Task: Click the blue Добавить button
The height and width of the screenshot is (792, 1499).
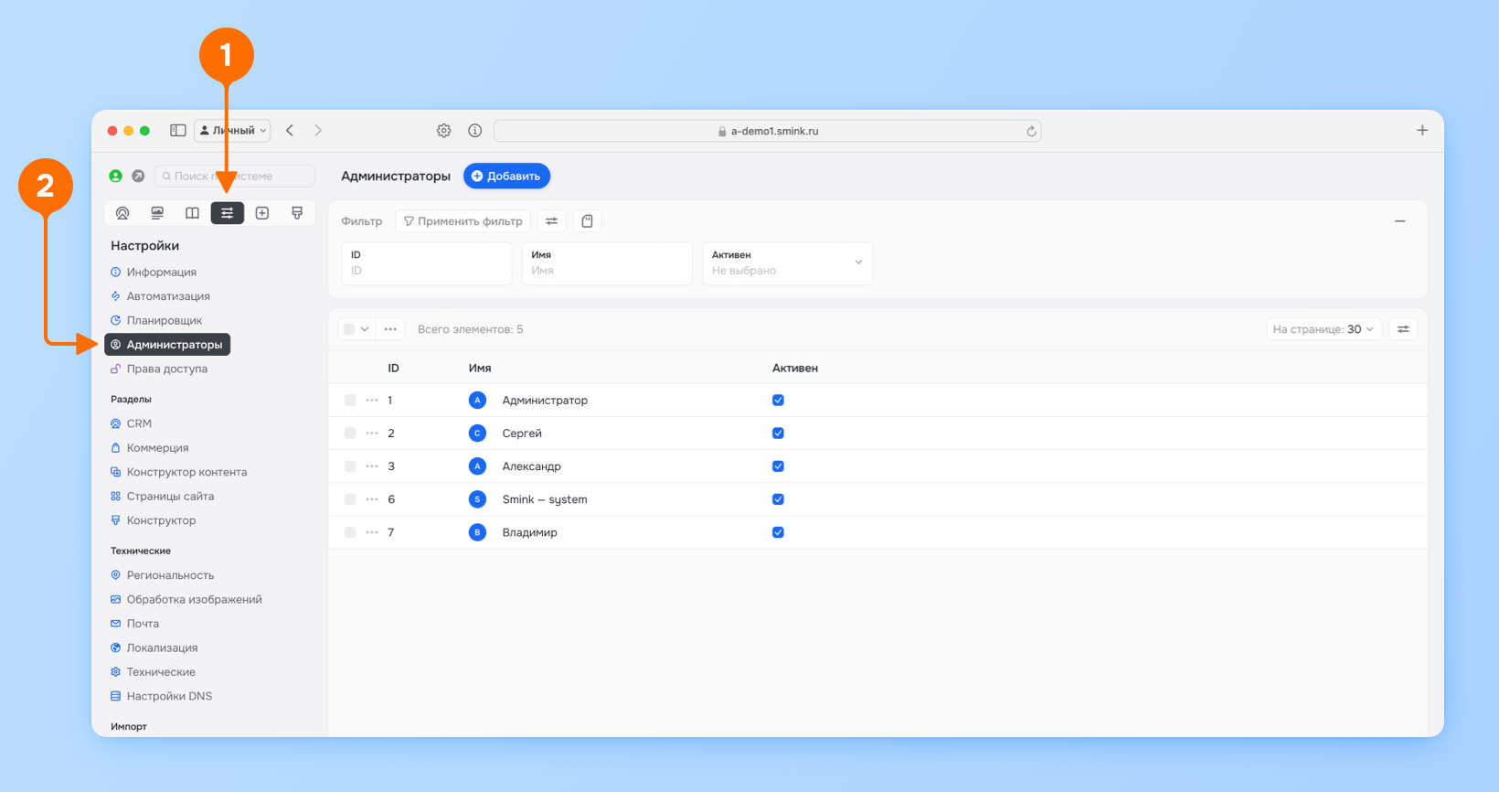Action: (x=506, y=176)
